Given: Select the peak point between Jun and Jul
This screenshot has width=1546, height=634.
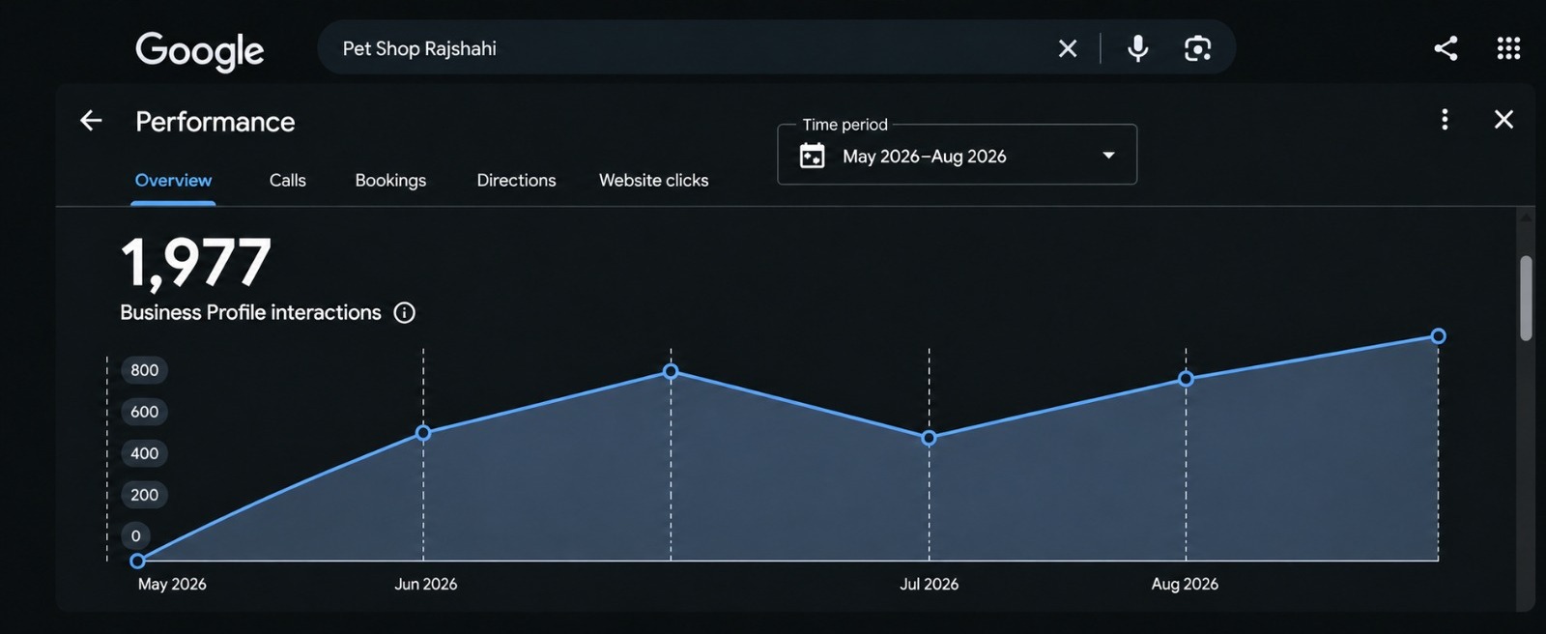Looking at the screenshot, I should coord(671,371).
